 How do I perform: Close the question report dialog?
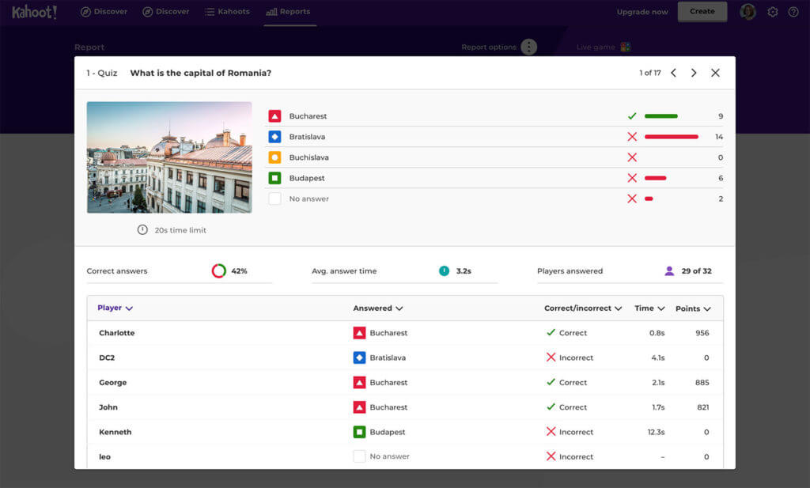click(715, 73)
